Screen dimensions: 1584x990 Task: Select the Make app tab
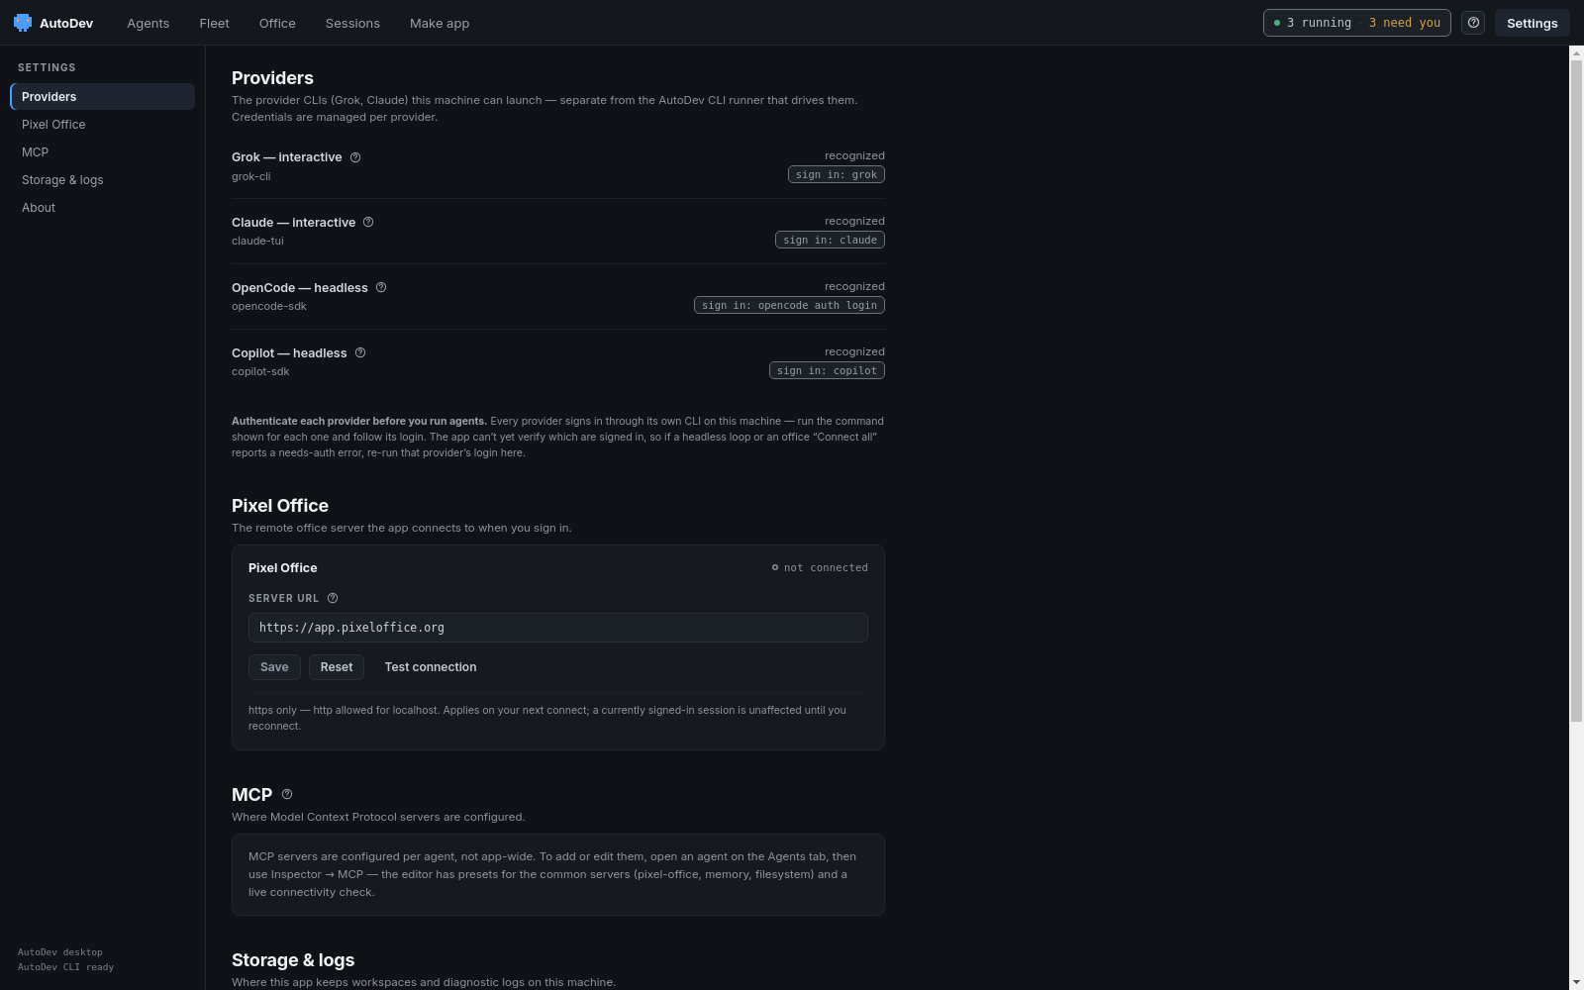click(440, 23)
